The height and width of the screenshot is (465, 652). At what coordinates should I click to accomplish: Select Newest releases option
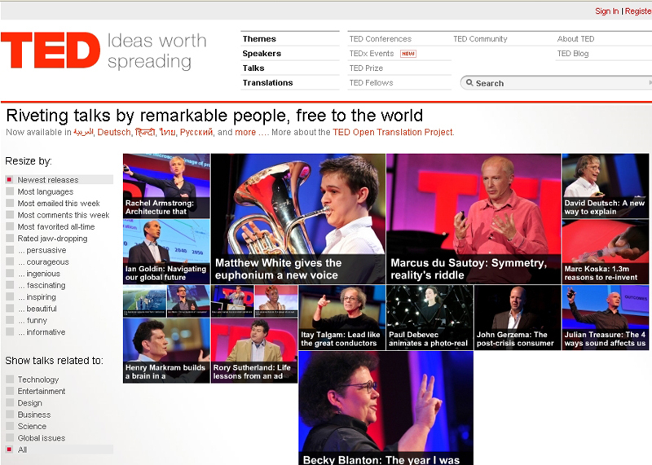pos(59,179)
